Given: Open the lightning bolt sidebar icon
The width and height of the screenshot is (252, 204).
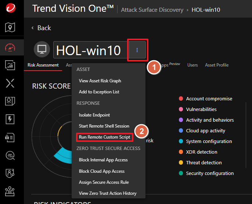Looking at the screenshot, I should 10,119.
